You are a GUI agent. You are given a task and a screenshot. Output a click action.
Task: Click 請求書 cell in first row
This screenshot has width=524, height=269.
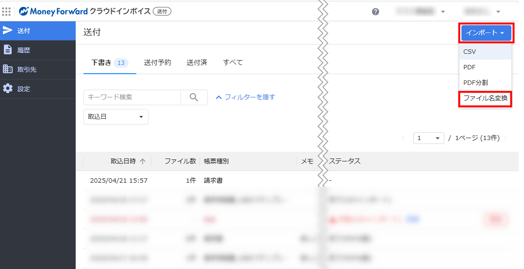pyautogui.click(x=213, y=181)
